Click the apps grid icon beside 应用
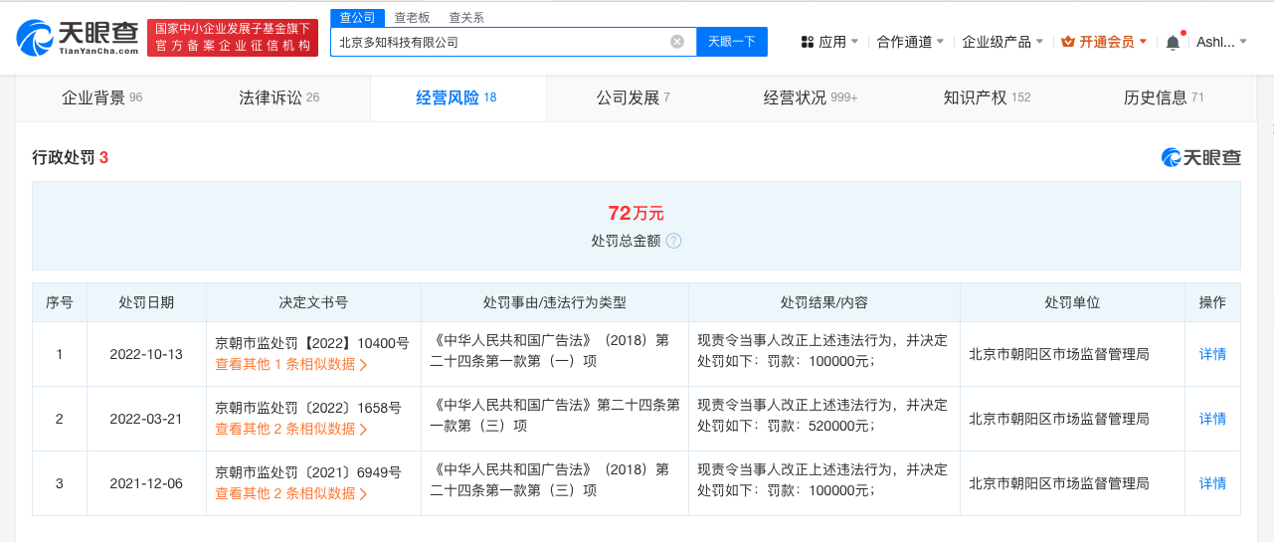This screenshot has height=542, width=1274. click(x=807, y=42)
